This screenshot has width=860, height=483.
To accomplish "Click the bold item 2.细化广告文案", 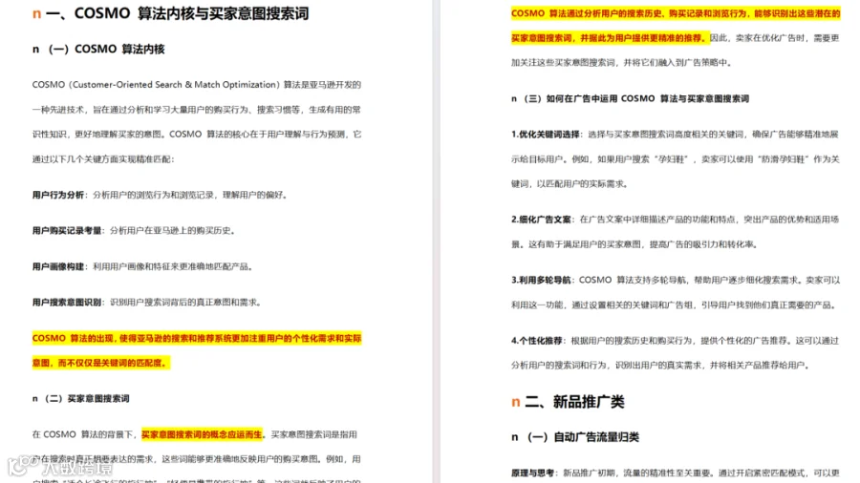I will [541, 220].
